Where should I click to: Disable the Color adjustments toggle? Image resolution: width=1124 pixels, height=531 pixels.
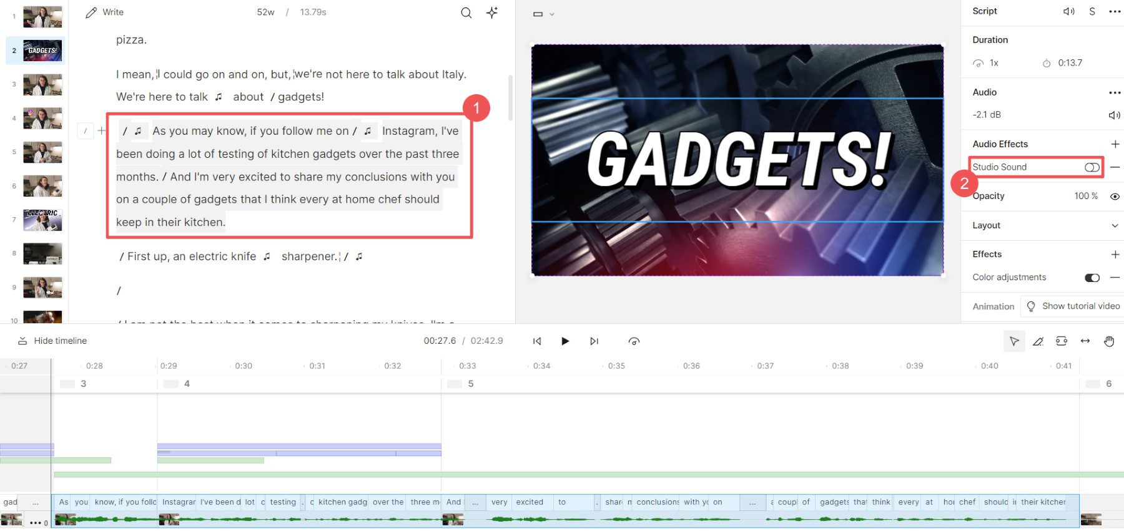click(x=1092, y=278)
